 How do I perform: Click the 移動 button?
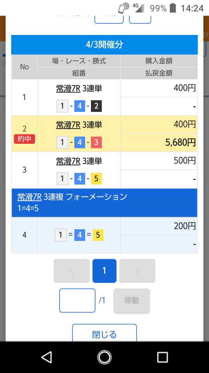(x=132, y=300)
